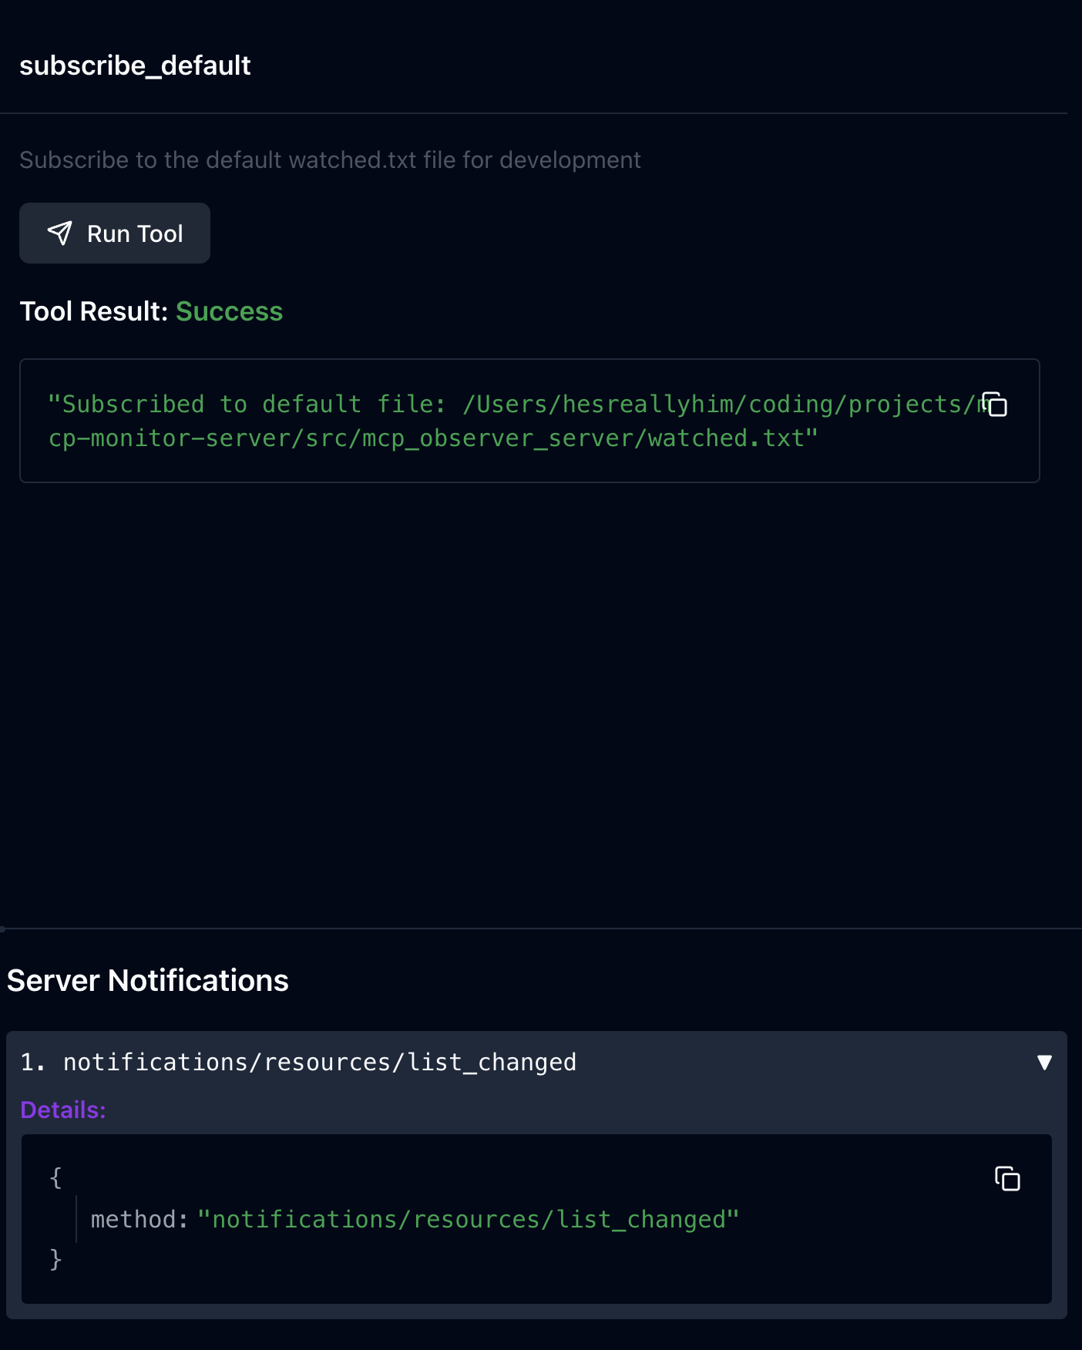Screen dimensions: 1082x1350
Task: Click the opening curly brace in the JSON
Action: 55,1177
